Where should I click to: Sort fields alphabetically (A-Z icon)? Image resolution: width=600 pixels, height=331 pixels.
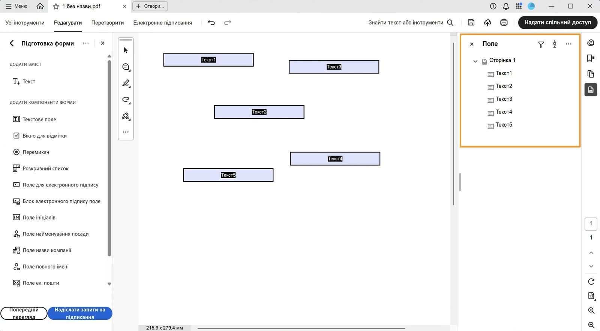pos(555,44)
